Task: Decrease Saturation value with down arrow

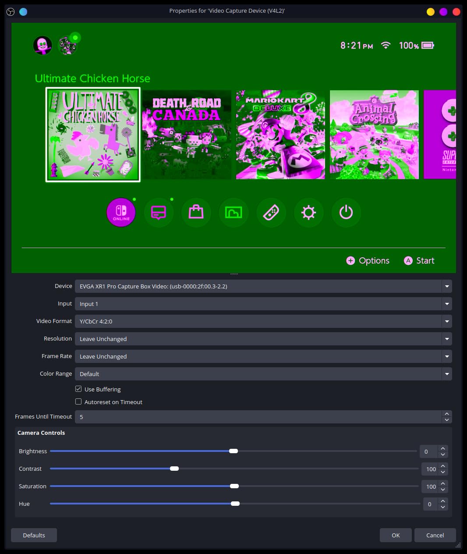Action: point(443,490)
